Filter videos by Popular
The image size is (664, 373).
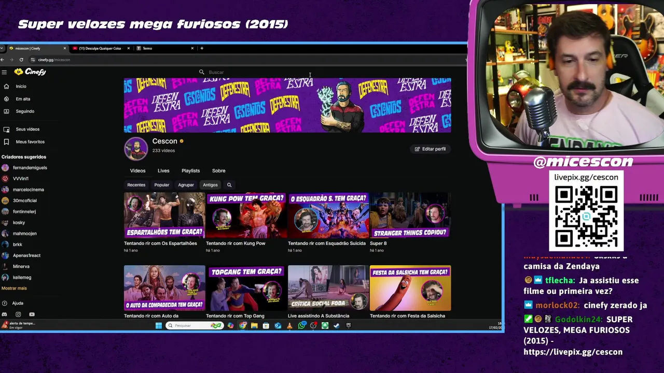coord(161,185)
